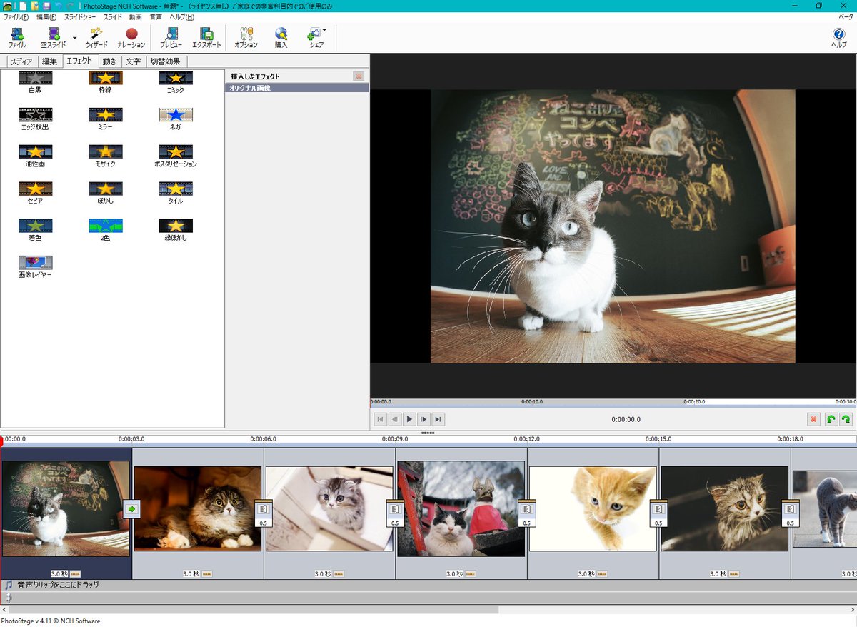
Task: Apply the コミック comic effect
Action: 176,82
